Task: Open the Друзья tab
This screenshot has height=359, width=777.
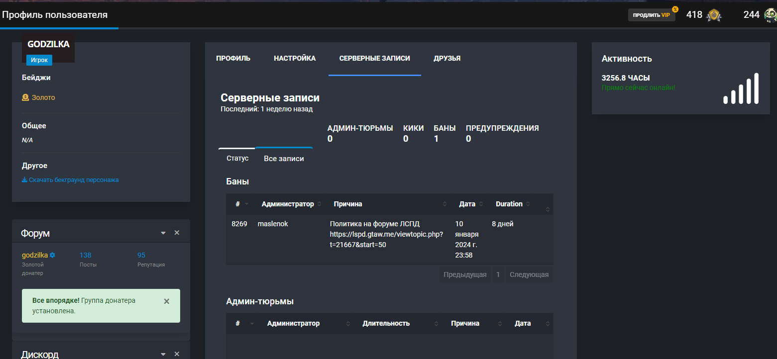Action: pyautogui.click(x=447, y=58)
